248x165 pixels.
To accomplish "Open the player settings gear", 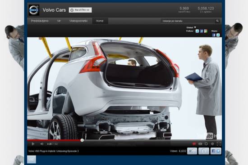I will point(206,144).
